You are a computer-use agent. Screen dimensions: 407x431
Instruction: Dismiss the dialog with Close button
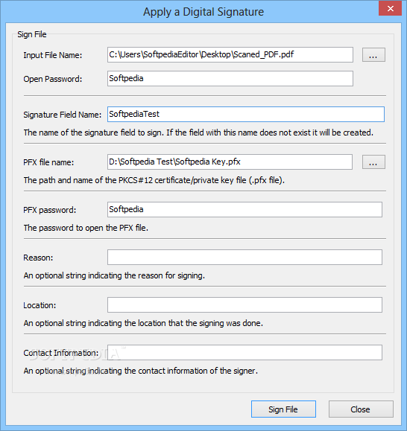point(361,409)
